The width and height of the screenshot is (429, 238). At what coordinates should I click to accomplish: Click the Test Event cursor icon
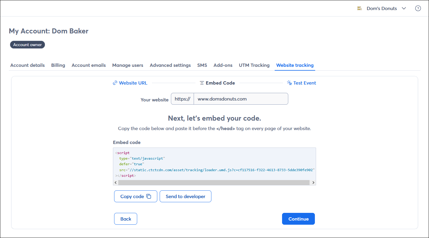289,83
